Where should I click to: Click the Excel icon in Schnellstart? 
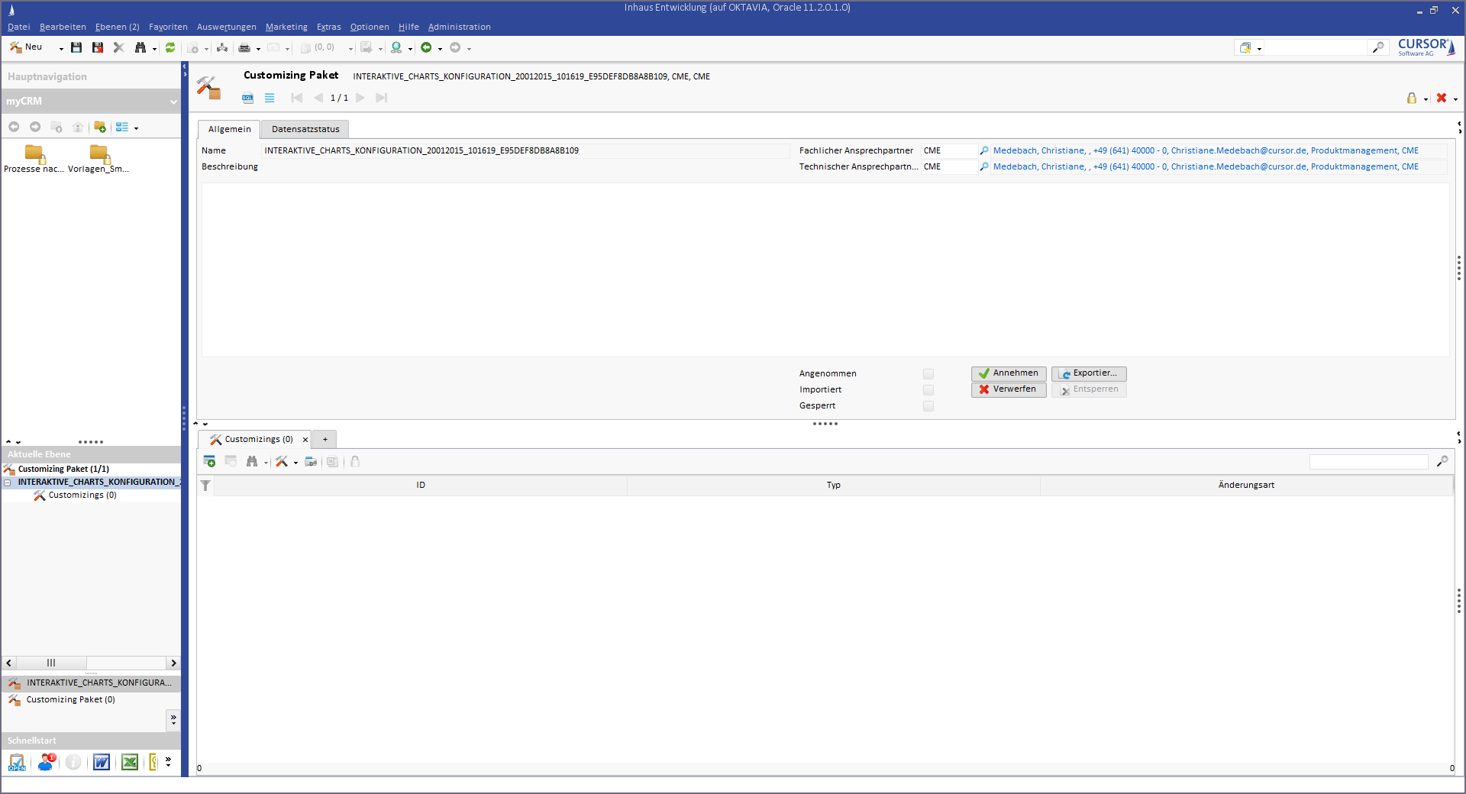coord(130,762)
